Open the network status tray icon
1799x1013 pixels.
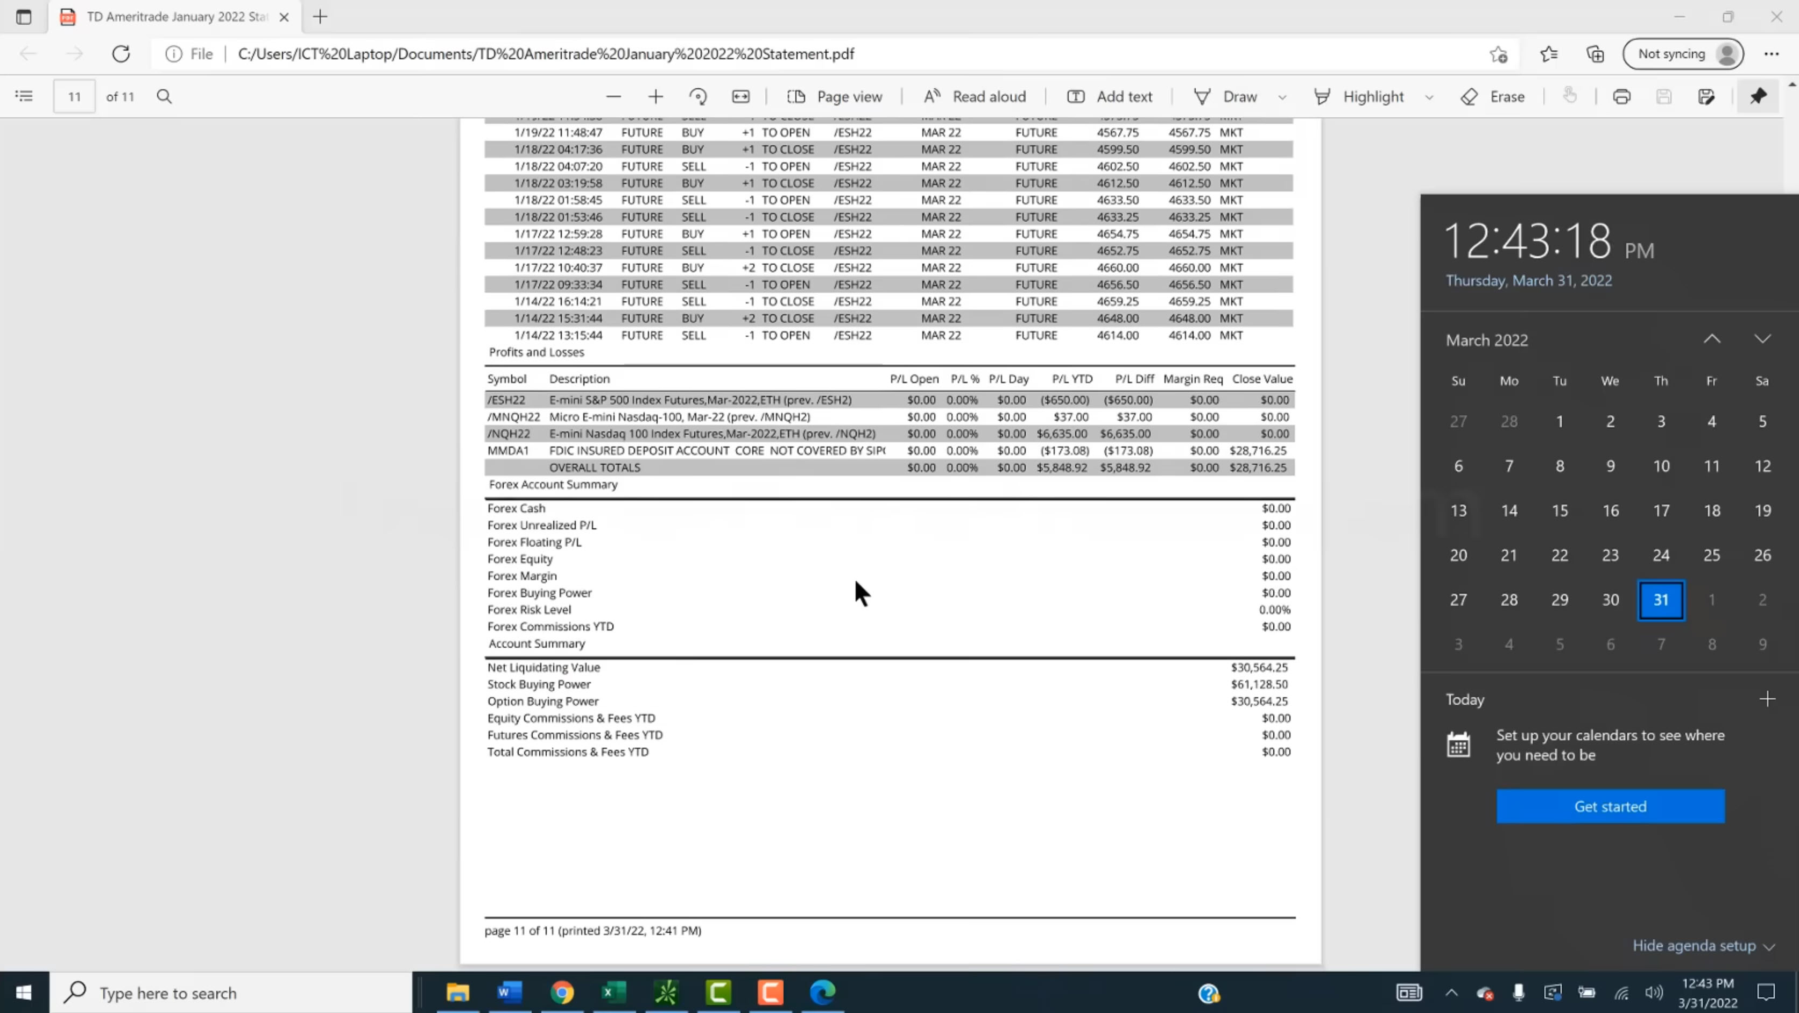1621,992
